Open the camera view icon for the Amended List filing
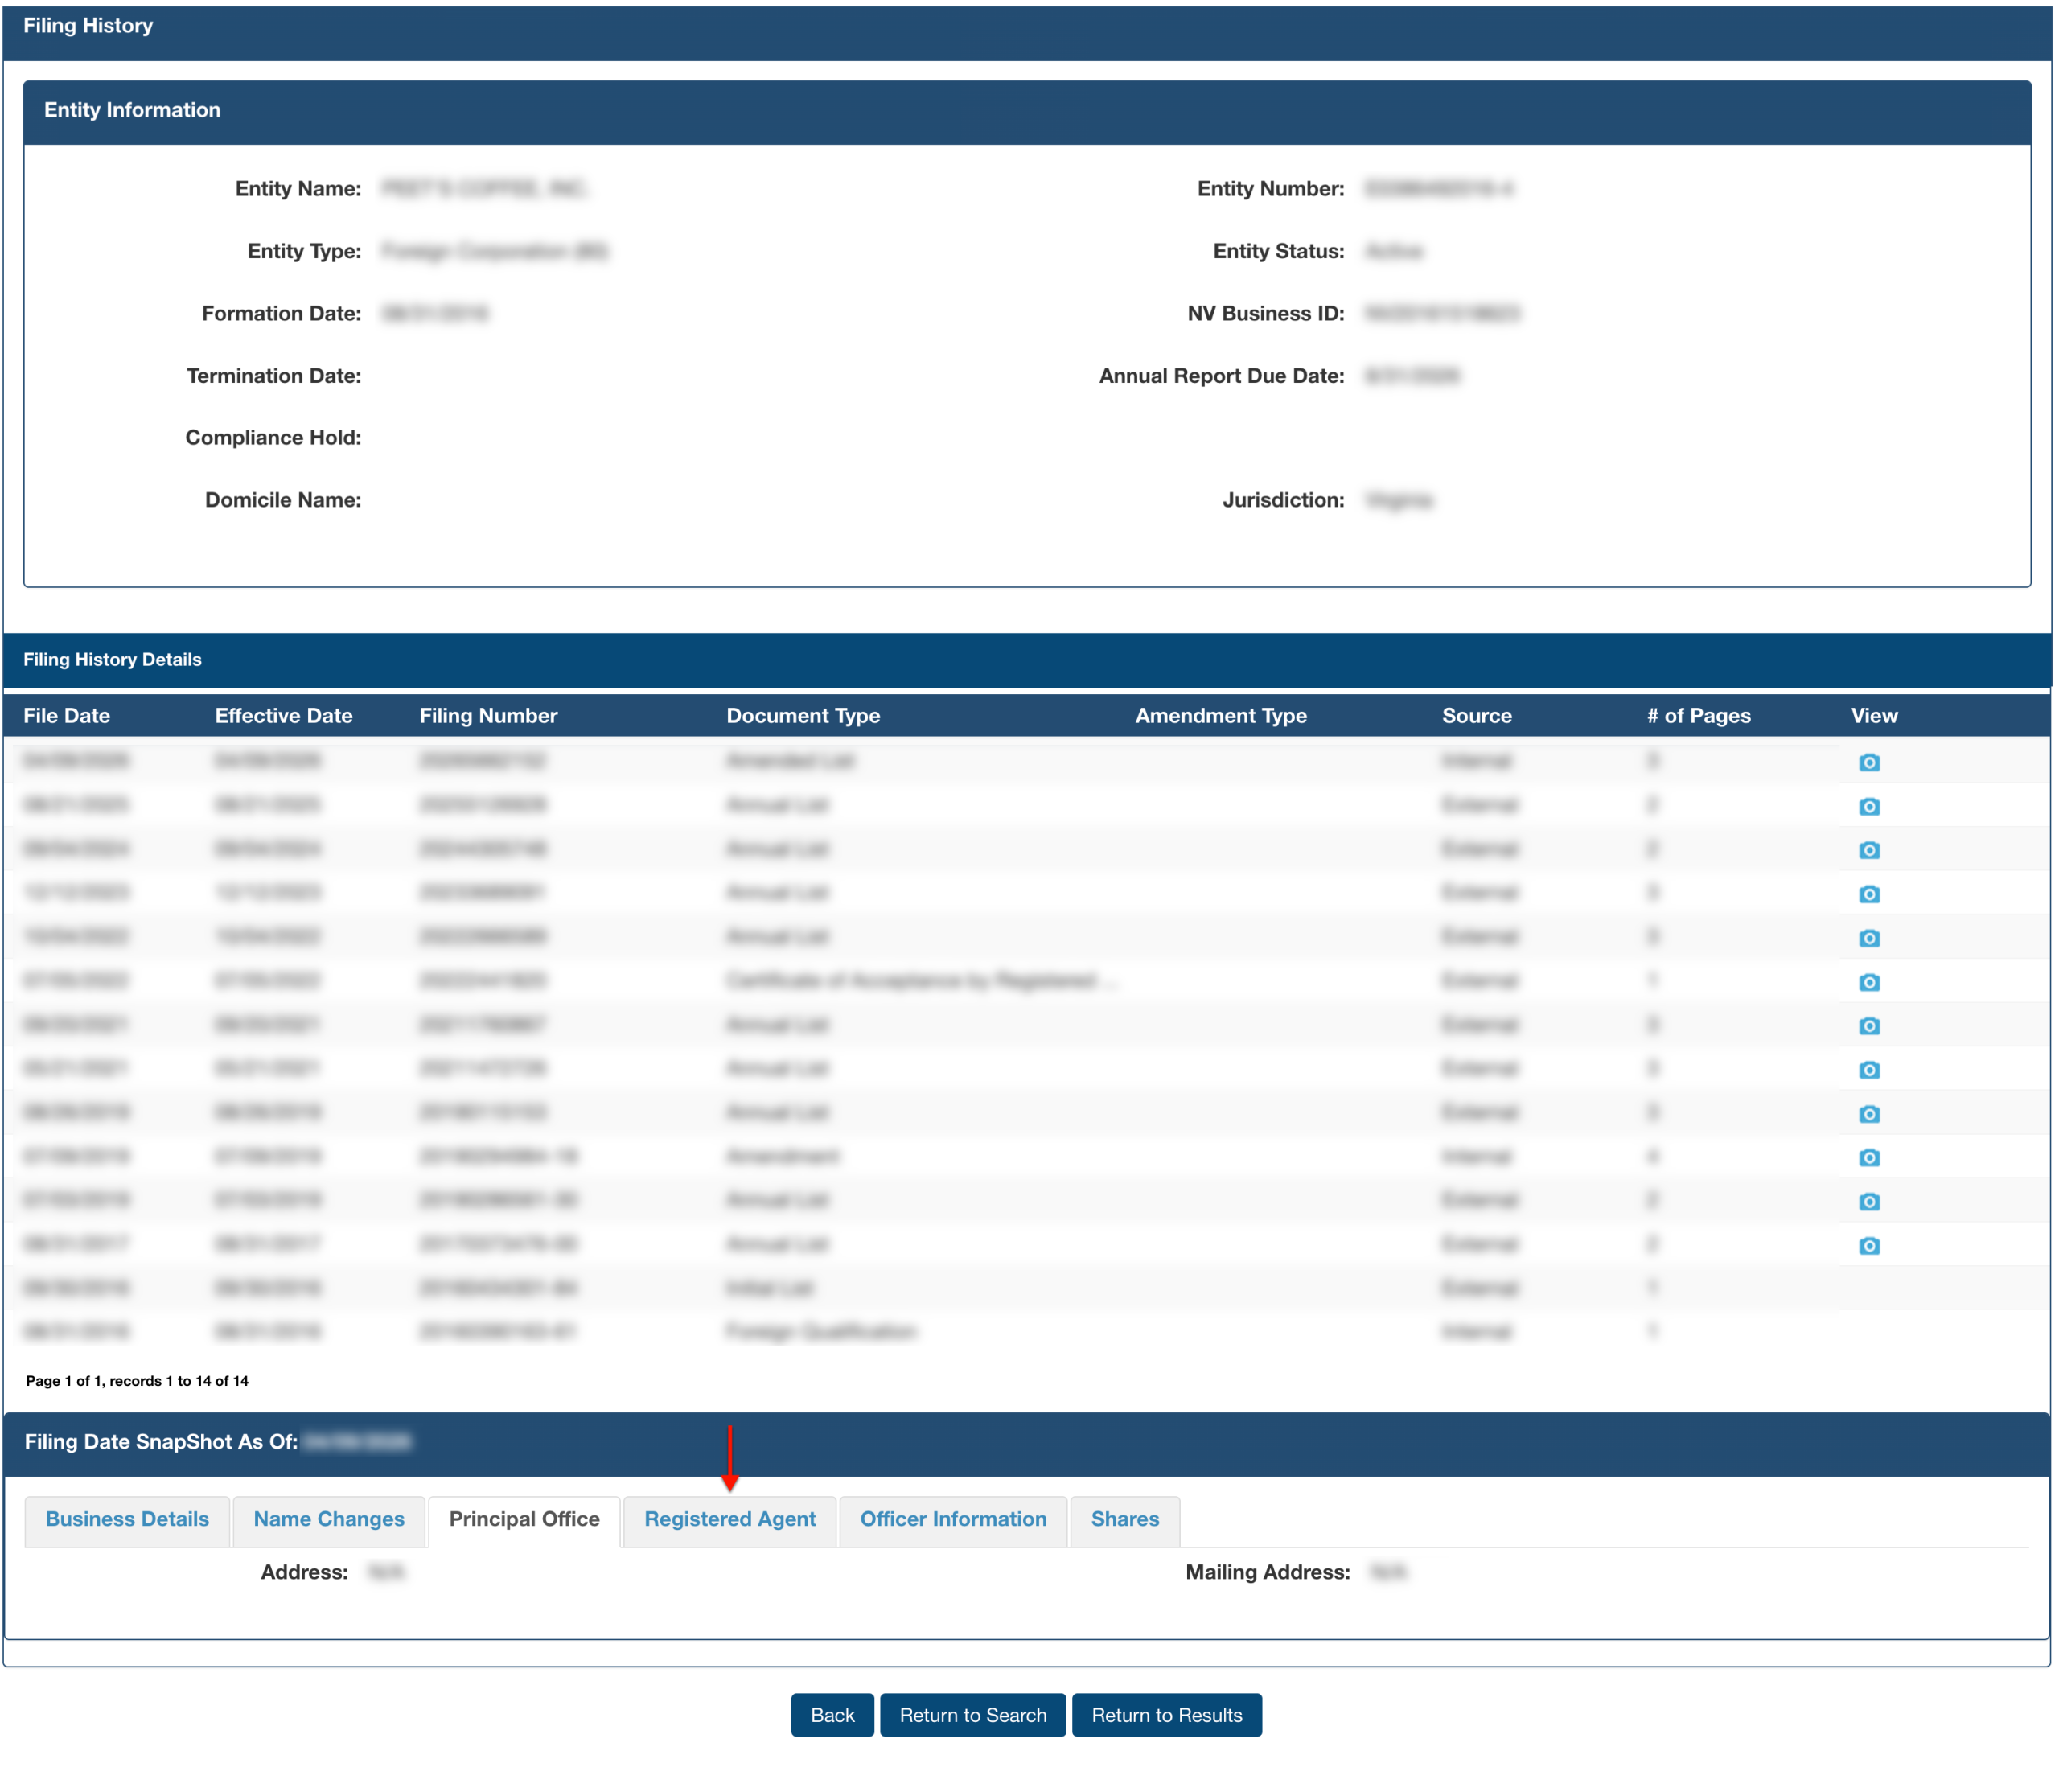The height and width of the screenshot is (1792, 2059). pyautogui.click(x=1868, y=762)
